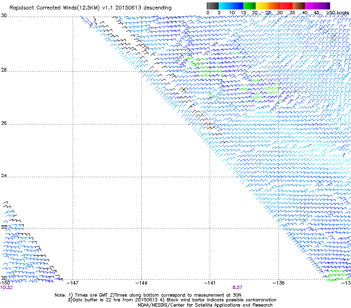Image resolution: width=351 pixels, height=308 pixels.
Task: Click the brown 35-40 knots color swatch
Action: [299, 6]
